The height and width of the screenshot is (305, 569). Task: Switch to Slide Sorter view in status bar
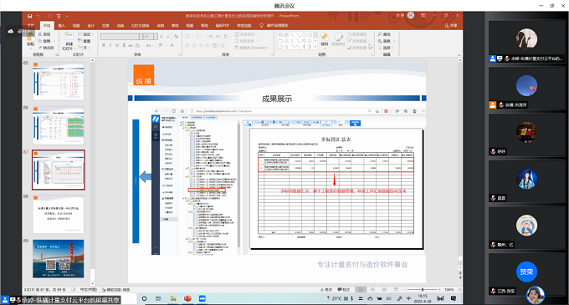coord(372,289)
